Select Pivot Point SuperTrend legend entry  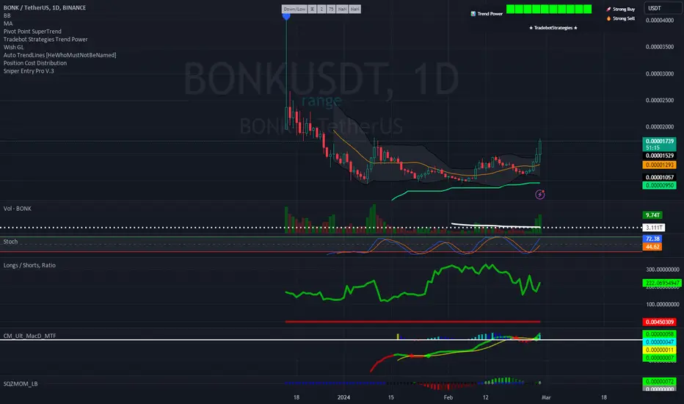click(32, 31)
